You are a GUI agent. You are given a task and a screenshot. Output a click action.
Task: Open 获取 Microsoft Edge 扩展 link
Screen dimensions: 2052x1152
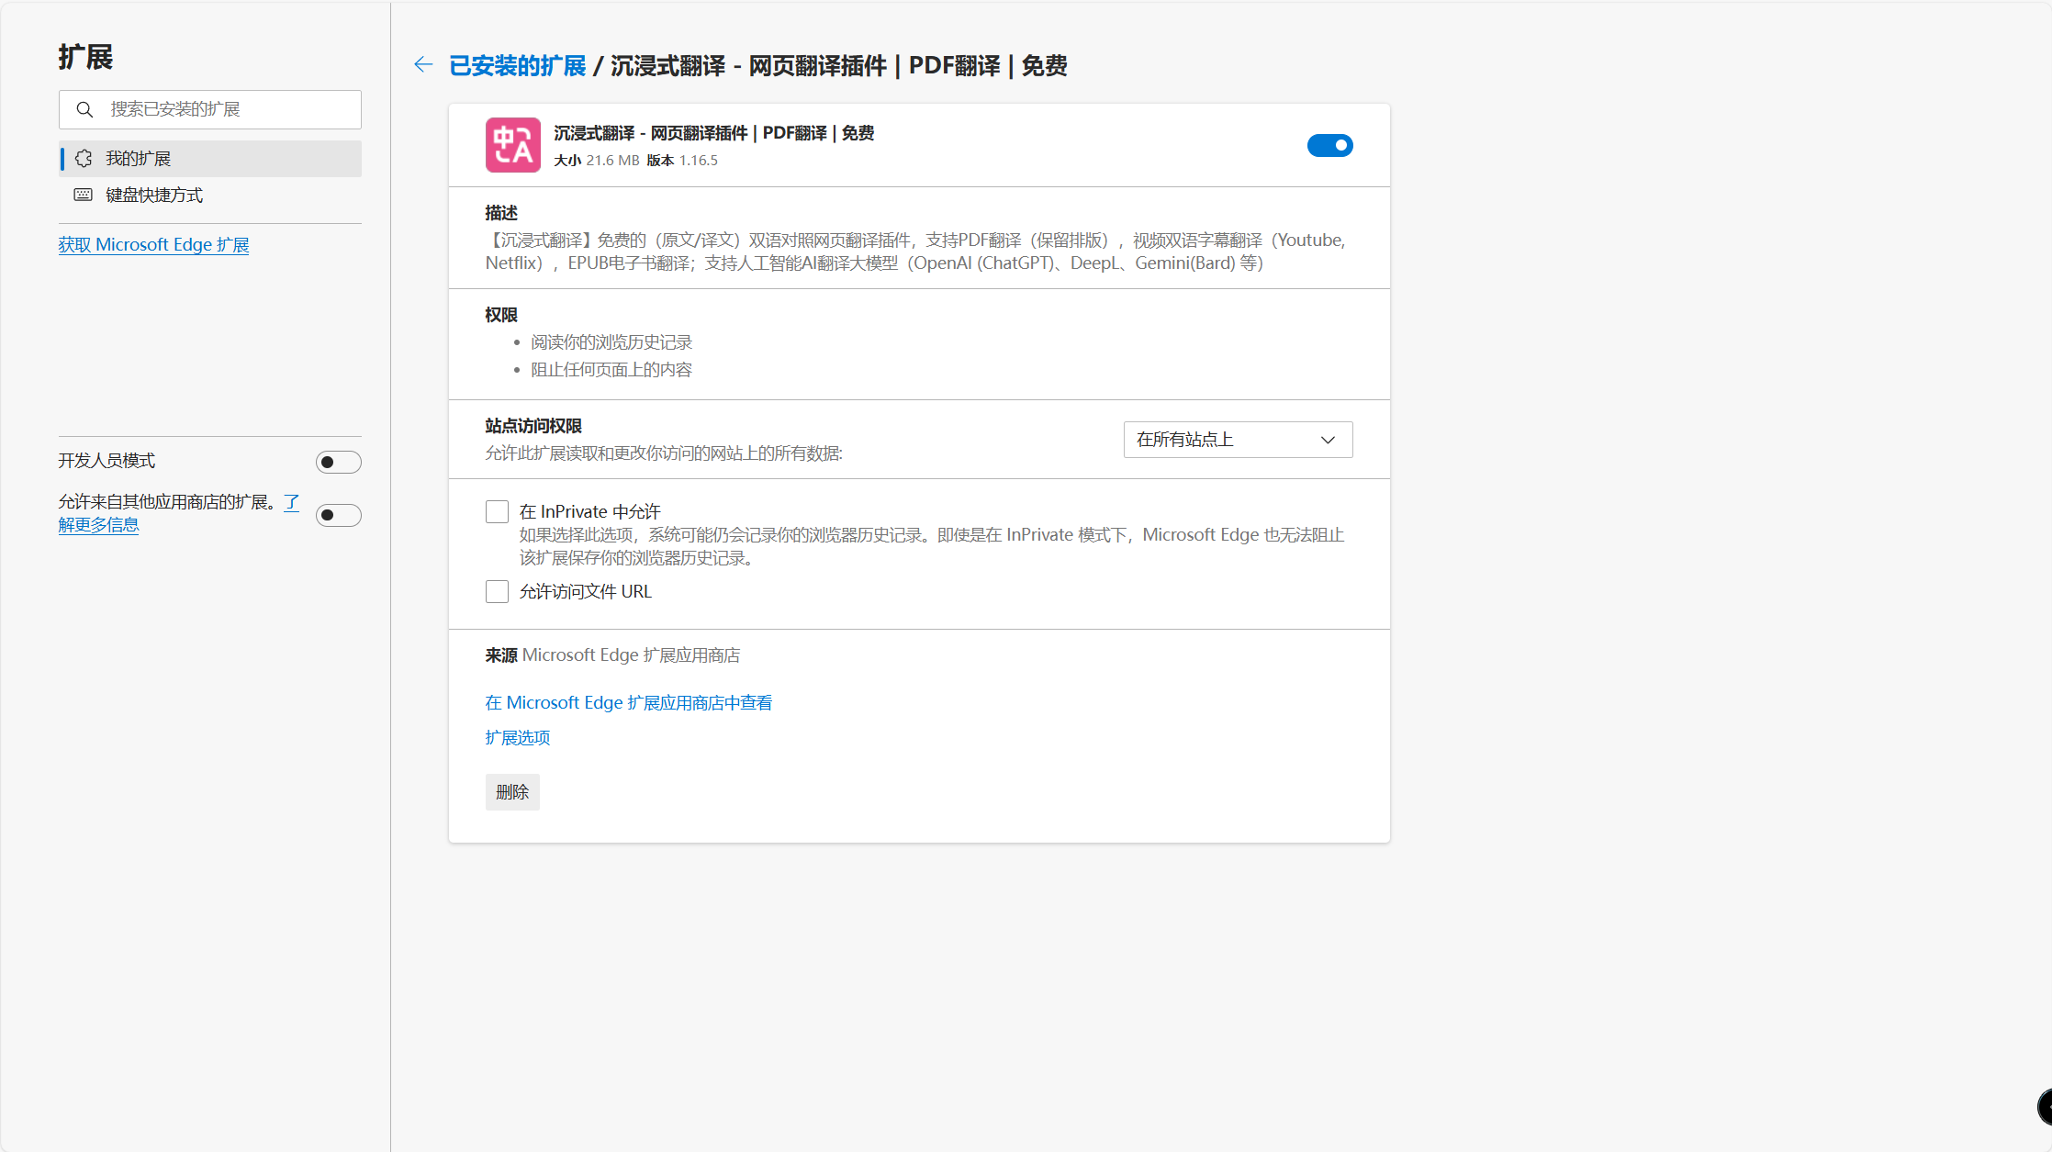coord(153,245)
